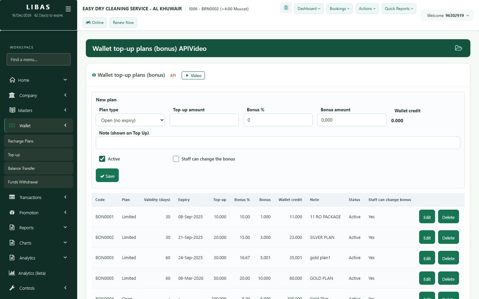This screenshot has height=299, width=479.
Task: Save the new plan
Action: 107,175
